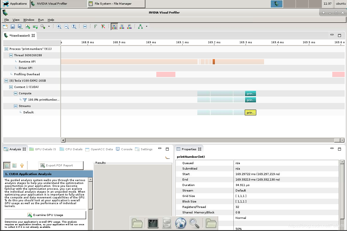Click the magnifier-with-play profile icon

pos(43,27)
